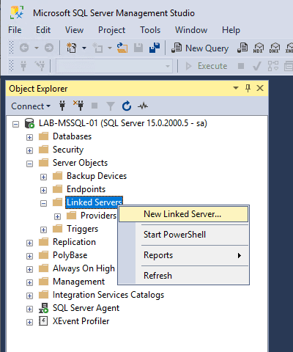
Task: Click the Display Estimated Execution Plan icon
Action: click(273, 66)
